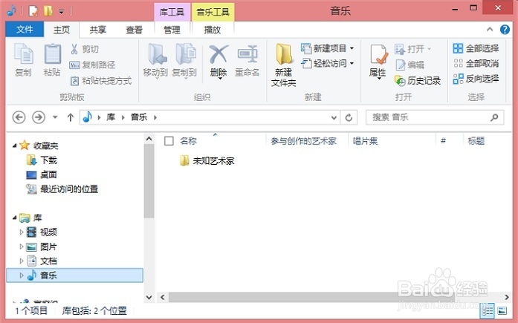The image size is (518, 323).
Task: Click the Edit (编辑) icon
Action: [401, 65]
